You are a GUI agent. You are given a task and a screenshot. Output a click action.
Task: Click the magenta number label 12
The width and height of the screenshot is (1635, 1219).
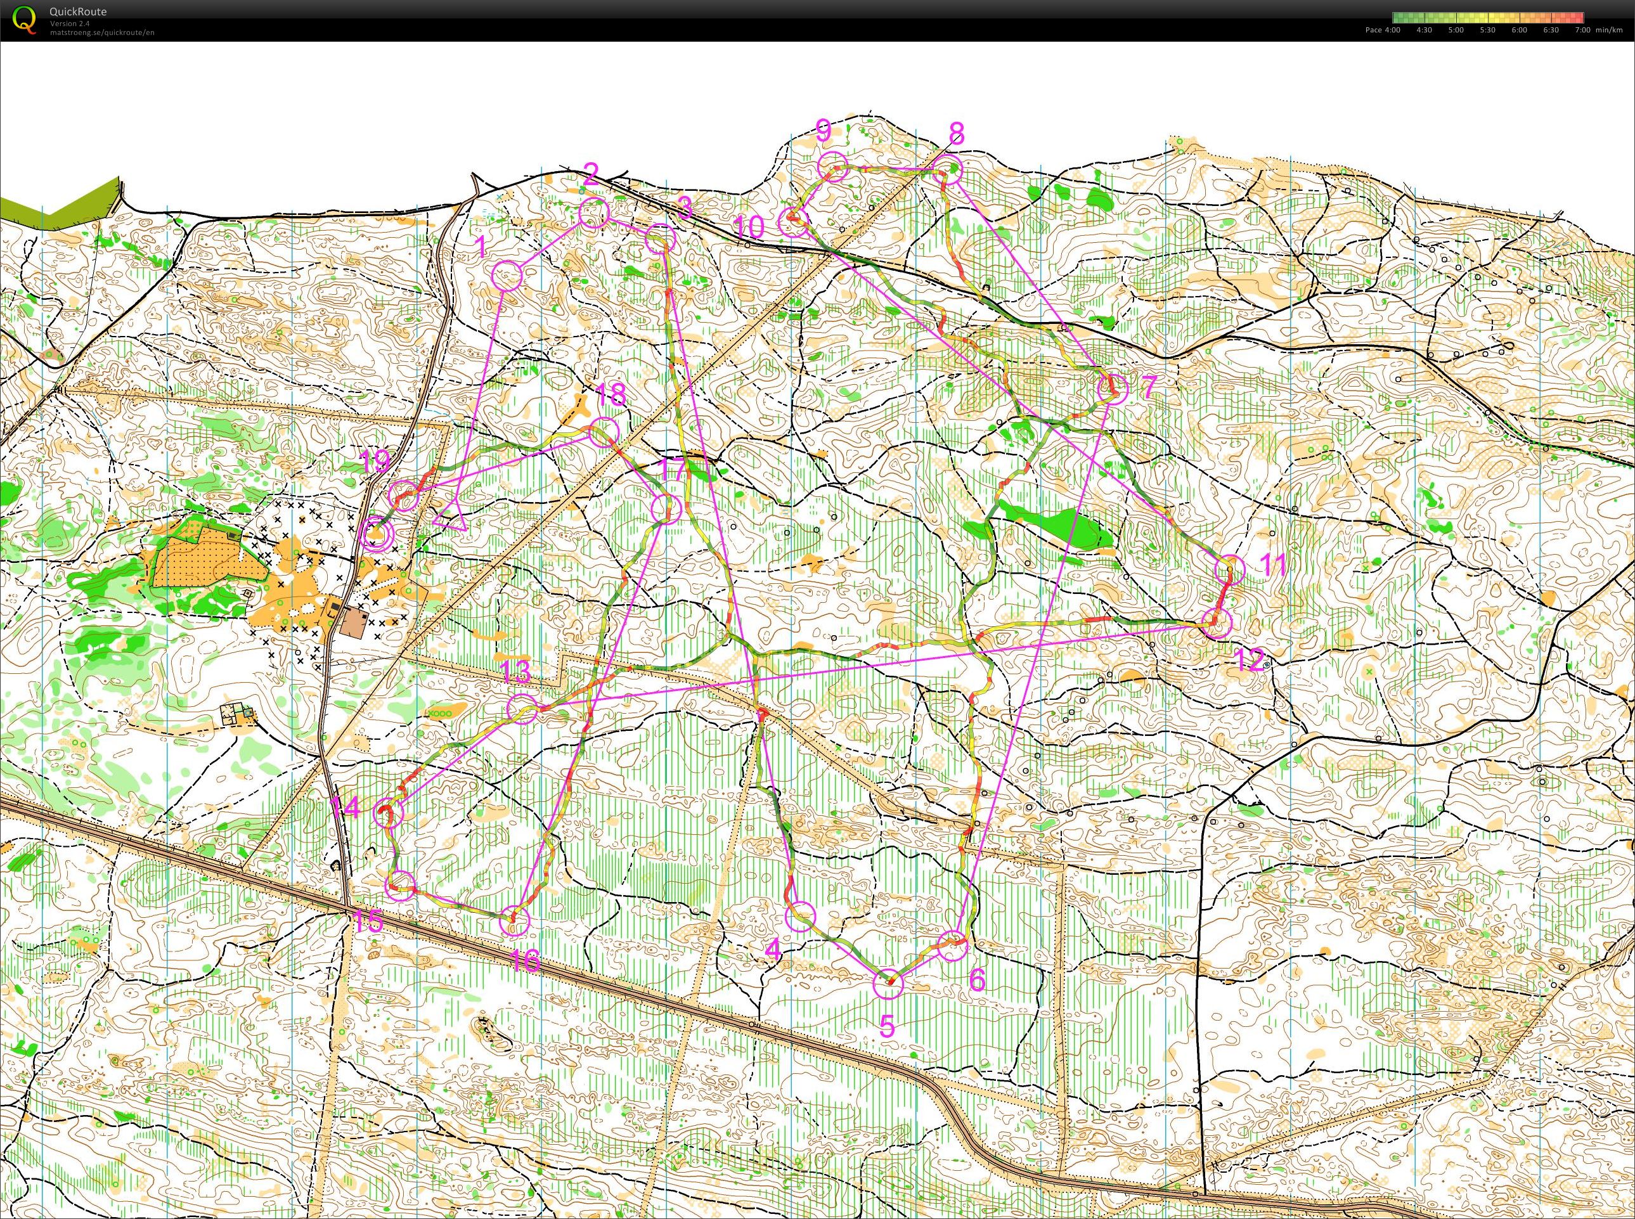point(1249,661)
